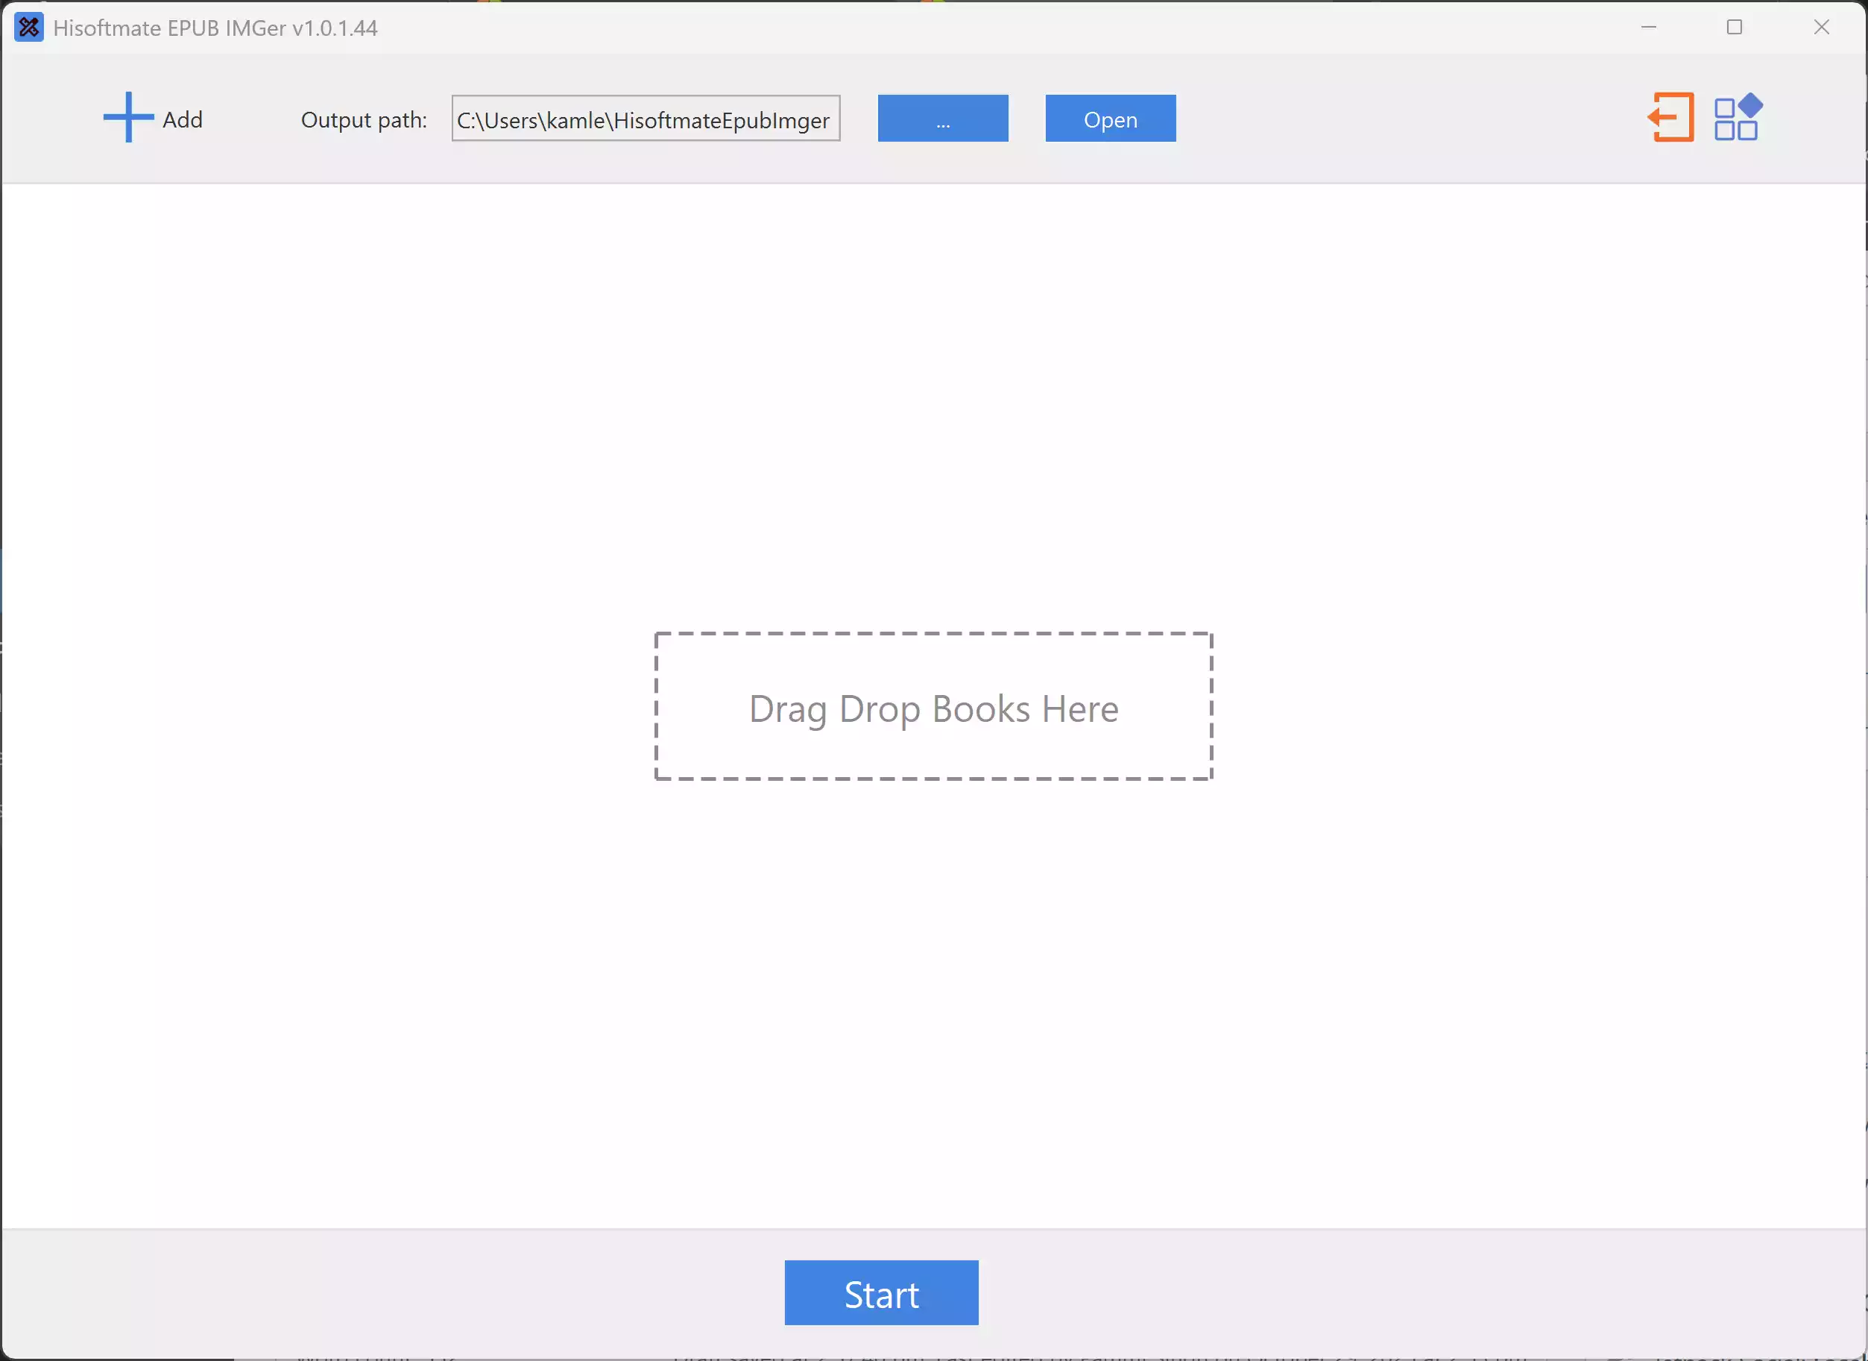
Task: Open the output folder with Open button
Action: [1110, 119]
